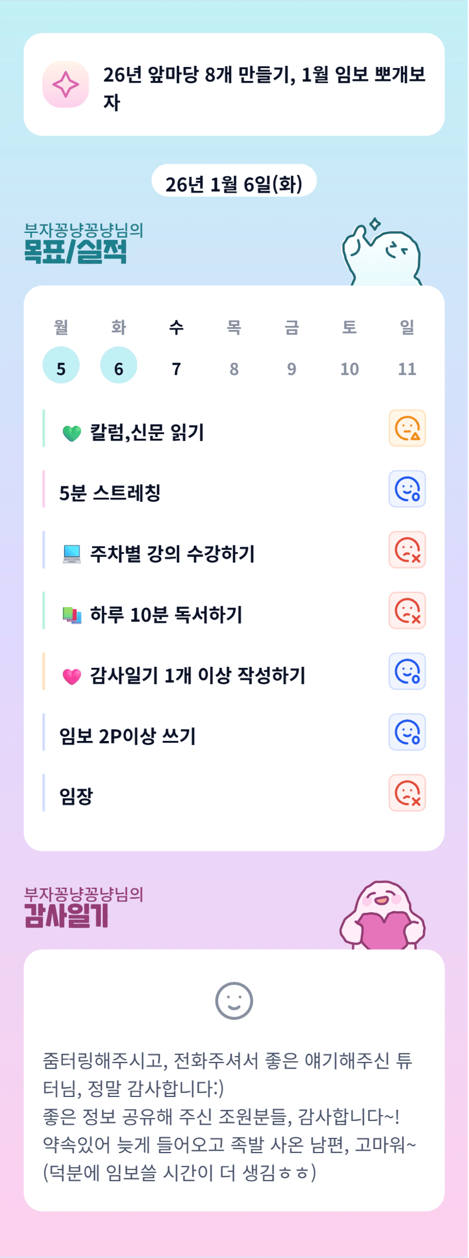Select Saturday the 10th in the week row
This screenshot has width=469, height=1258.
pyautogui.click(x=349, y=368)
